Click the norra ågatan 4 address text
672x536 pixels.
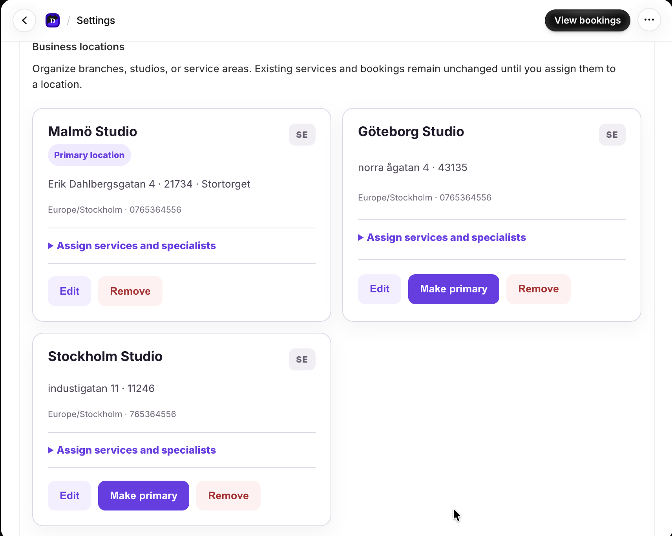click(413, 168)
